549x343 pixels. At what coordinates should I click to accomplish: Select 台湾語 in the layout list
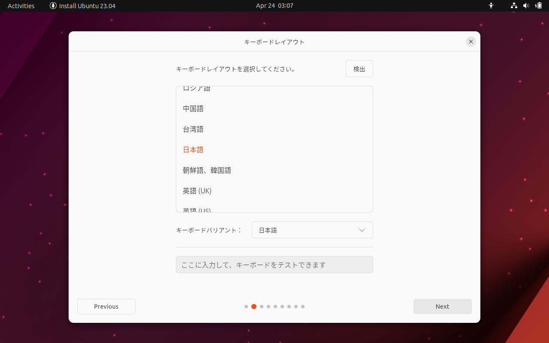[x=274, y=129]
